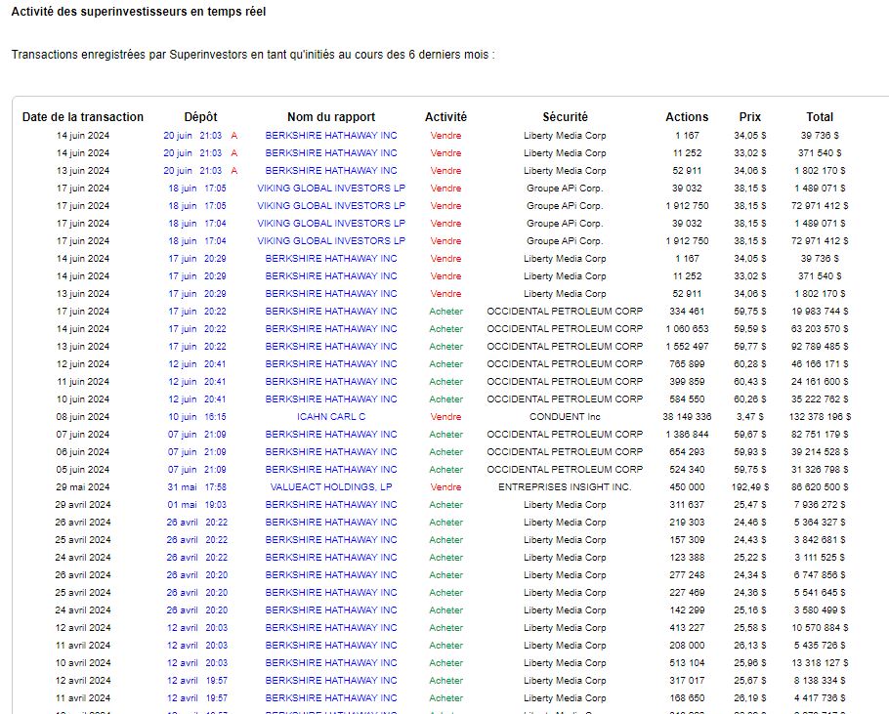Screen dimensions: 889x714
Task: Select the ENTREPRISES INSIGHT INC. security name
Action: coord(565,487)
